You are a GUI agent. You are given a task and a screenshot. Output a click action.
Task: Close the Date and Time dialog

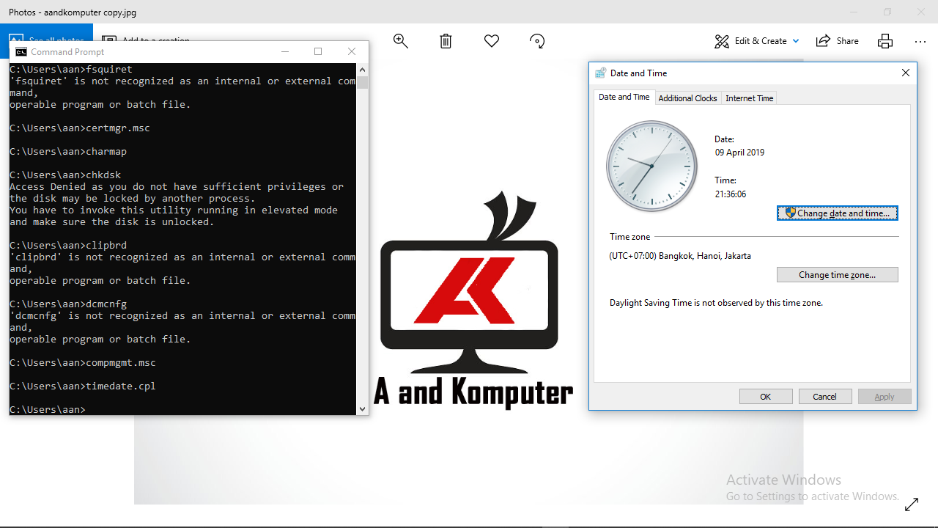click(x=906, y=73)
